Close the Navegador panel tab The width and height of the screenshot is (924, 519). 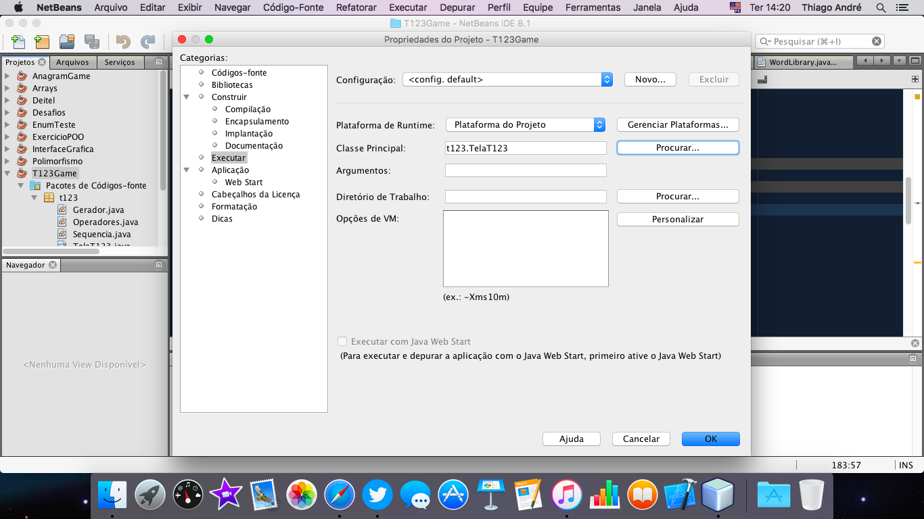[52, 265]
